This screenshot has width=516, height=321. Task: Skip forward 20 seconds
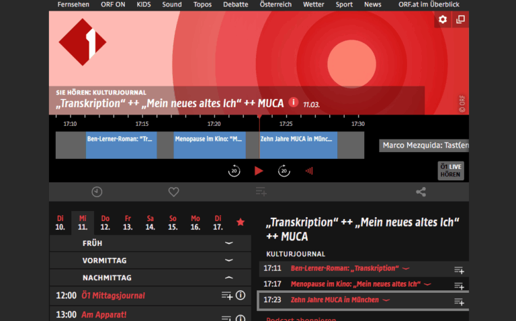[284, 171]
